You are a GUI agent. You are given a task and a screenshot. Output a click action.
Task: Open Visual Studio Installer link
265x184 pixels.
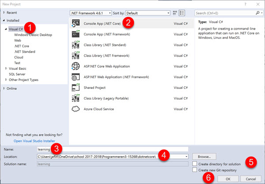[x=34, y=141]
